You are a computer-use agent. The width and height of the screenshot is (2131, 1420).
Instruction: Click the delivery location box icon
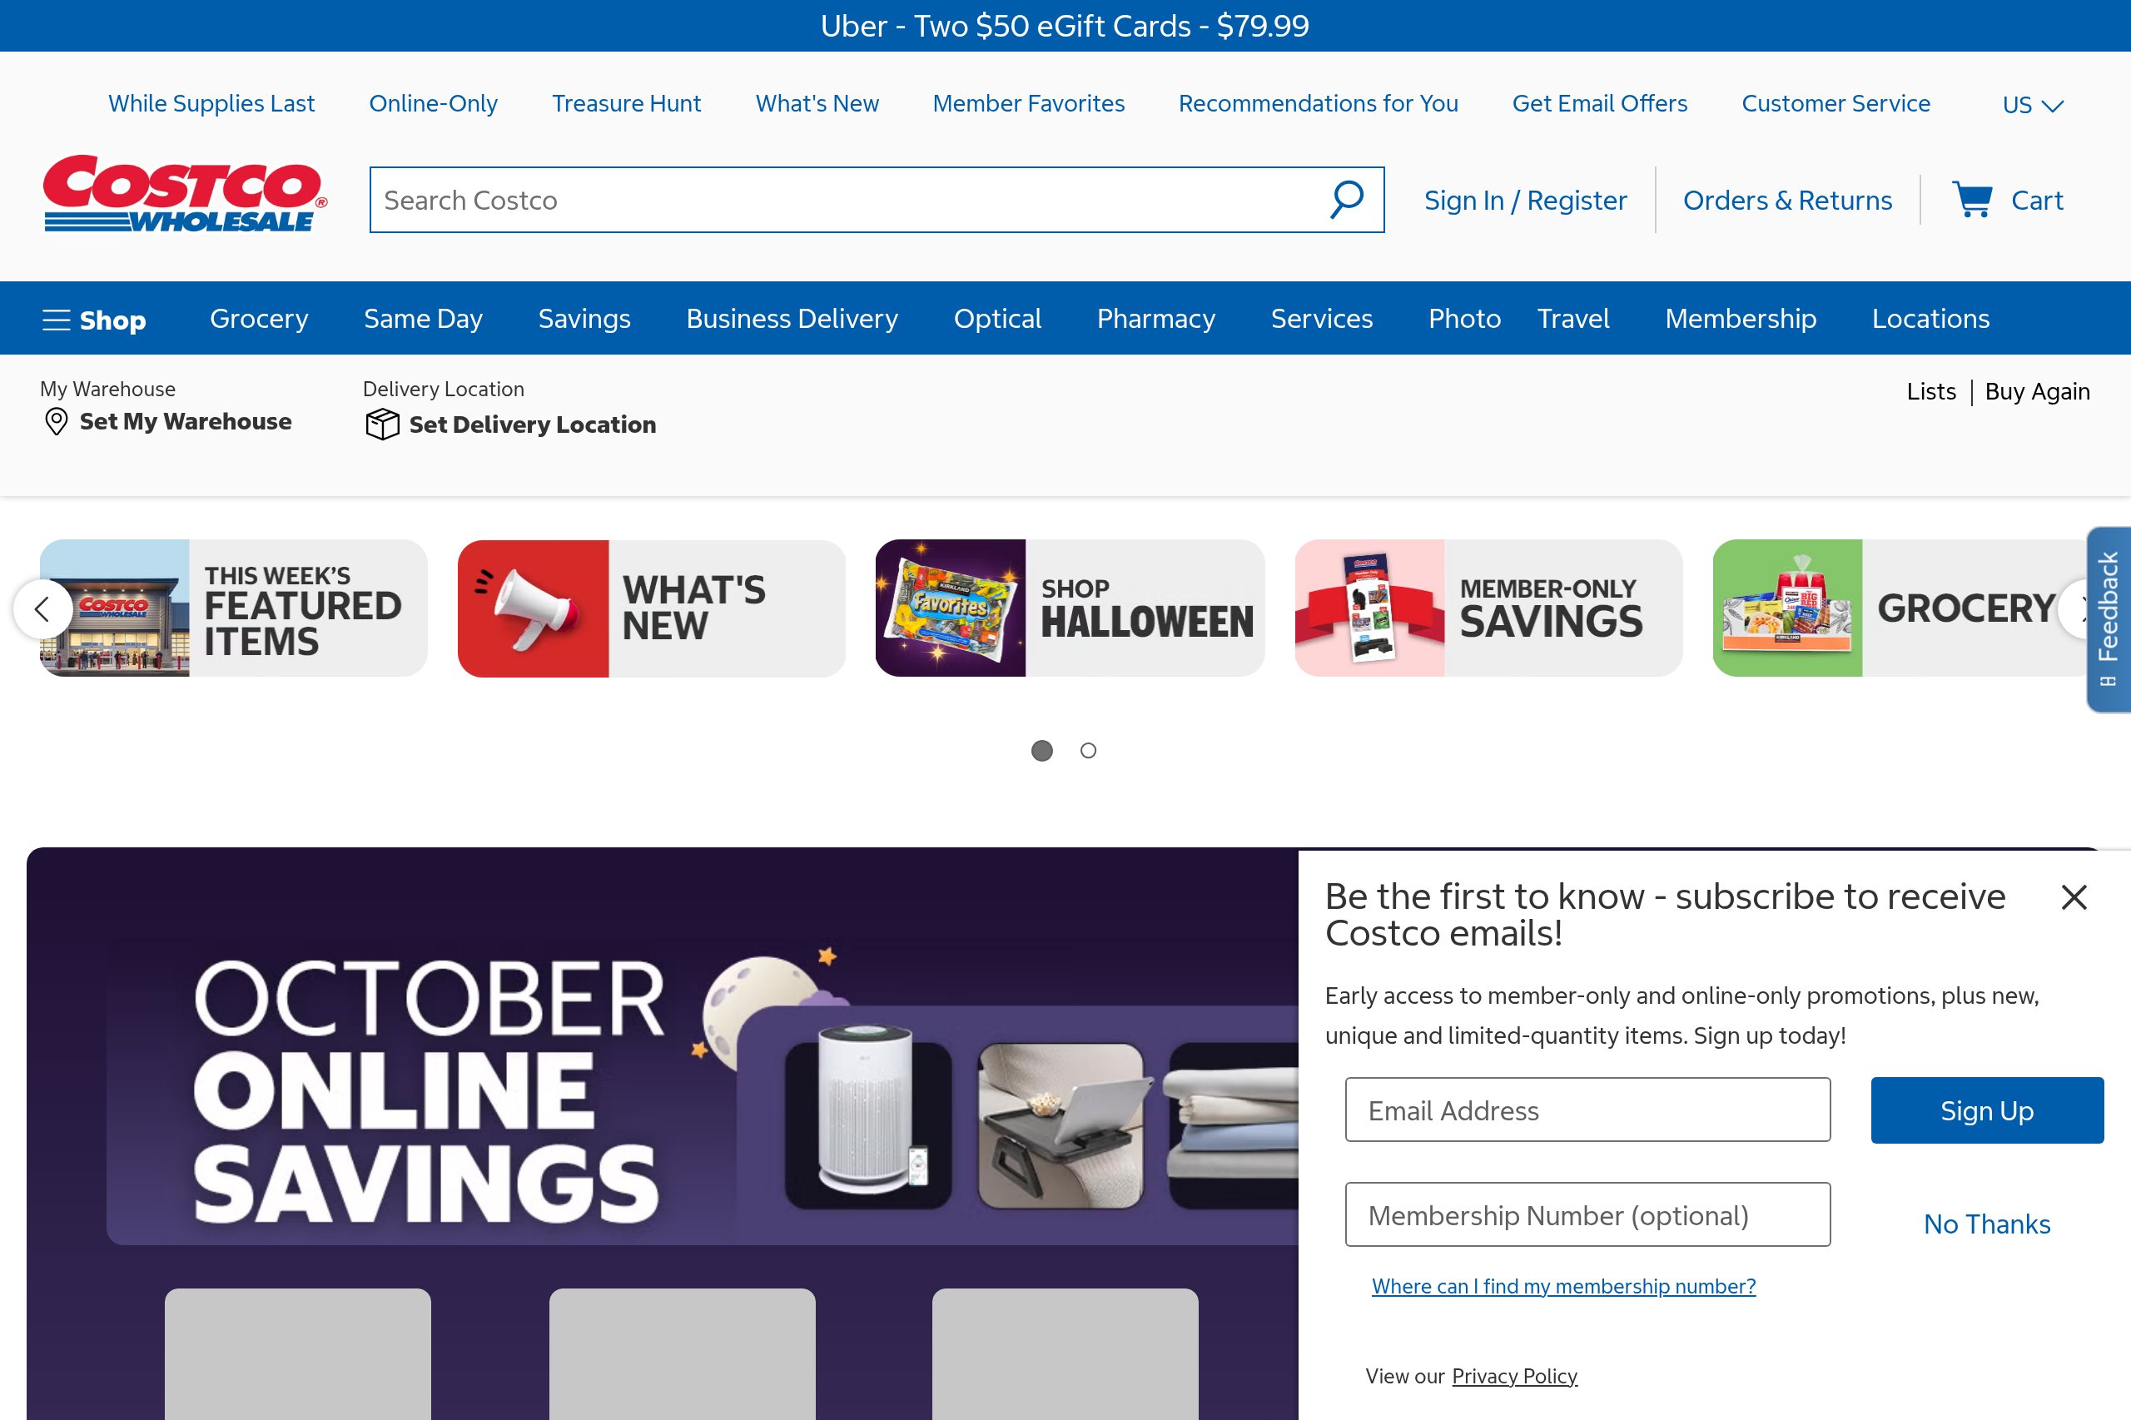tap(382, 424)
